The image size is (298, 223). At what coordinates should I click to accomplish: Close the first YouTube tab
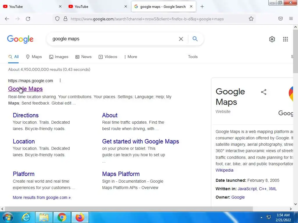[60, 6]
